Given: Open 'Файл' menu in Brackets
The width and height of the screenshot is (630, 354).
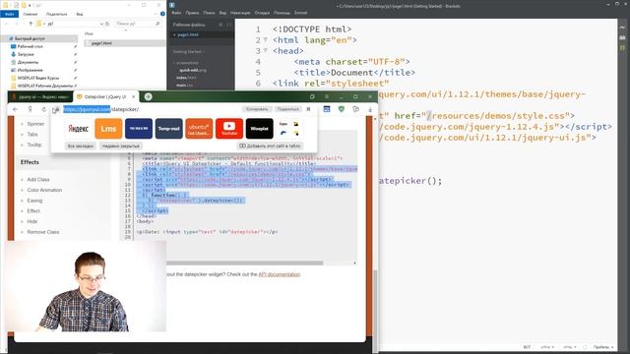Looking at the screenshot, I should (176, 13).
